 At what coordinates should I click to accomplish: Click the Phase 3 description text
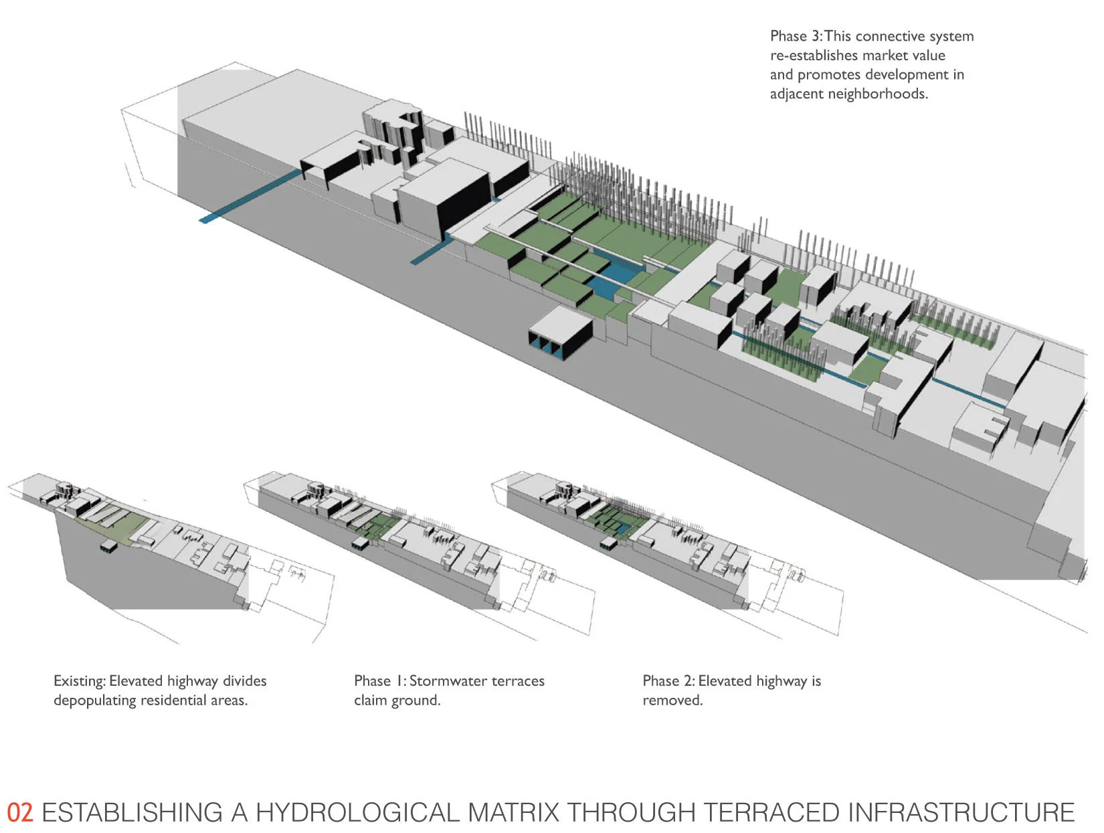pyautogui.click(x=871, y=65)
